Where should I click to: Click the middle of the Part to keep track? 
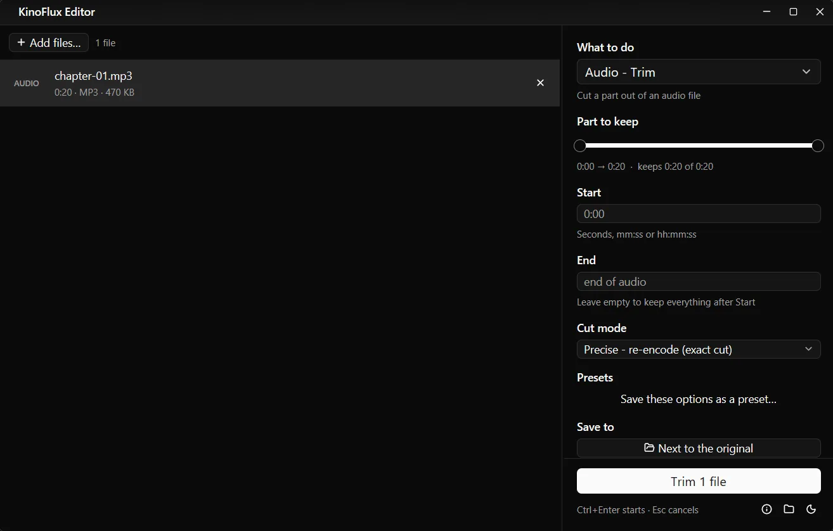click(x=699, y=146)
